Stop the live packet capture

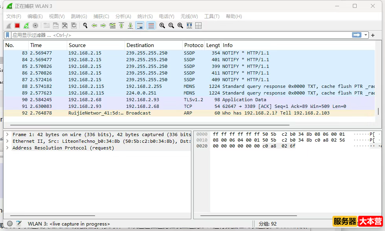[x=17, y=25]
